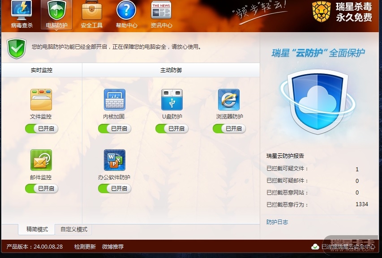Click the 瑞星云防护全面保护 banner title
The width and height of the screenshot is (382, 258).
pos(318,53)
